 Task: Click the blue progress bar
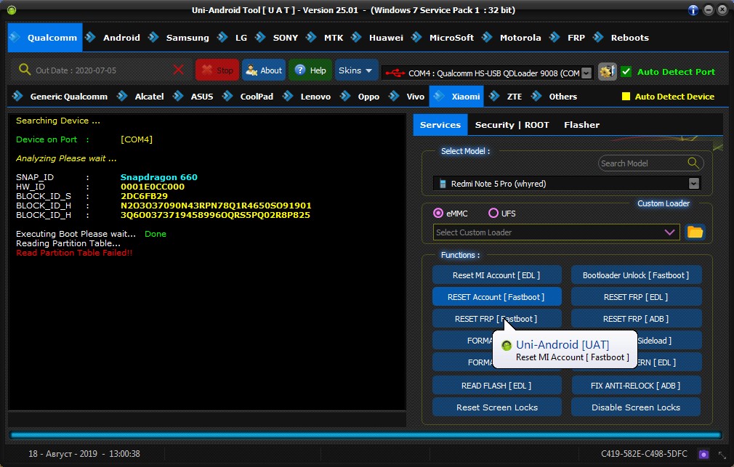366,435
